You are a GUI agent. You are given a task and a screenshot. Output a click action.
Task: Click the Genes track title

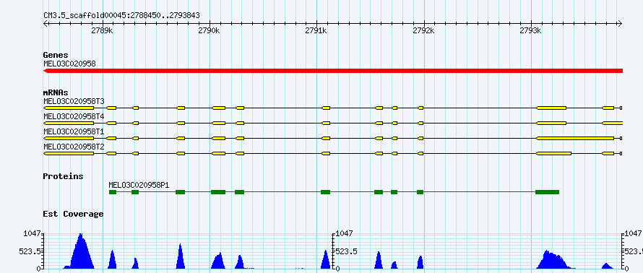coord(56,55)
